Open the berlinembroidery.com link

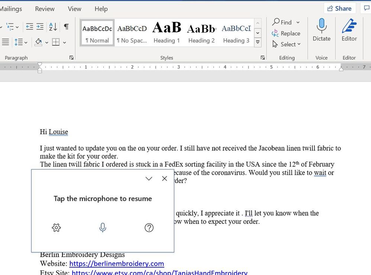click(x=117, y=263)
